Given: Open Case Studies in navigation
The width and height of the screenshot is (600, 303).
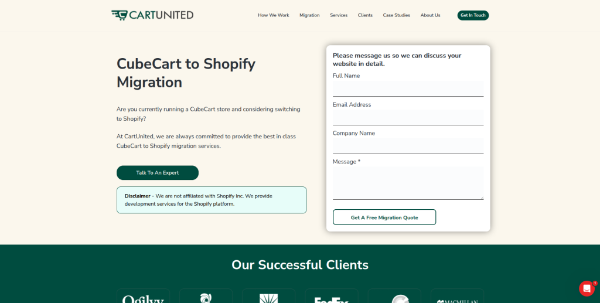Looking at the screenshot, I should (x=397, y=15).
